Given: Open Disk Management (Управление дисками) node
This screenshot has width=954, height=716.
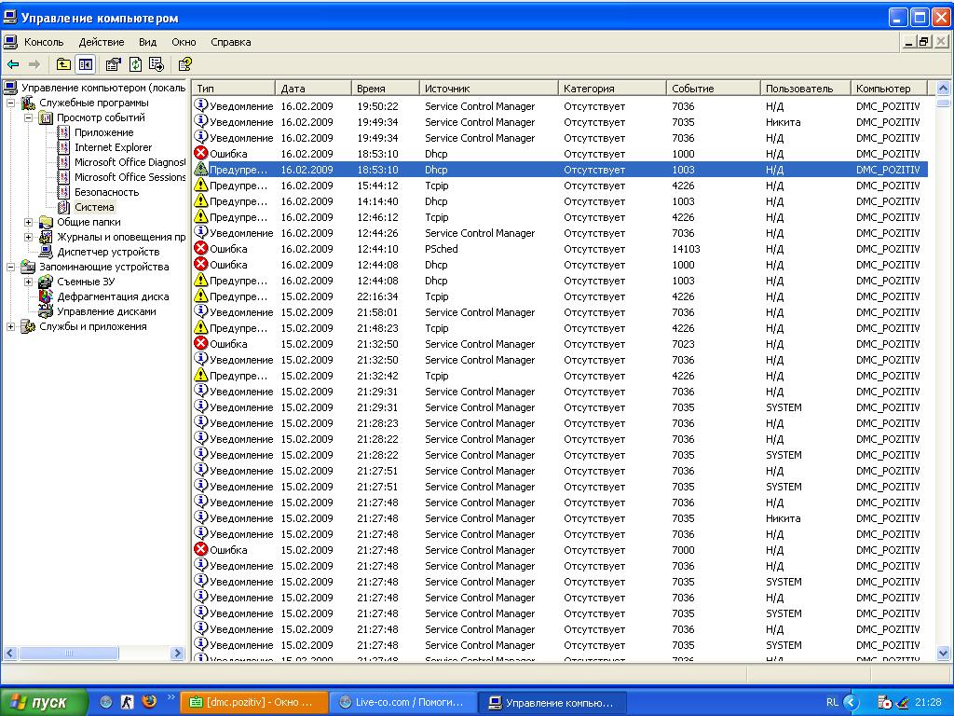Looking at the screenshot, I should coord(106,311).
